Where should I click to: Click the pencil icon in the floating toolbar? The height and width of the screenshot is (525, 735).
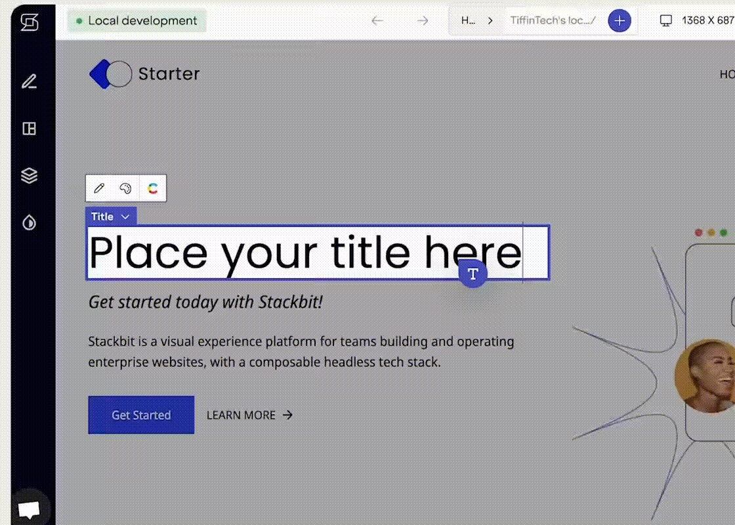pyautogui.click(x=99, y=188)
